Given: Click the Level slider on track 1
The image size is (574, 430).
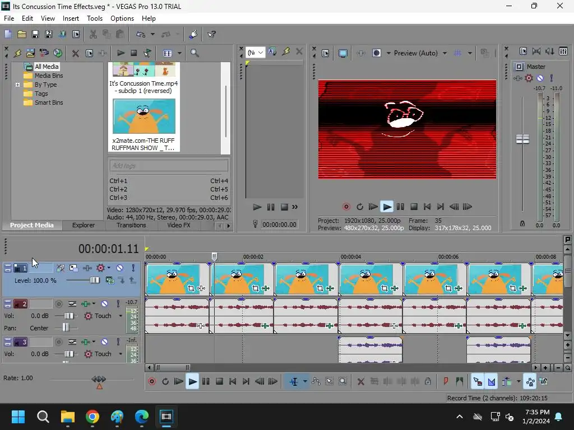Looking at the screenshot, I should [94, 280].
